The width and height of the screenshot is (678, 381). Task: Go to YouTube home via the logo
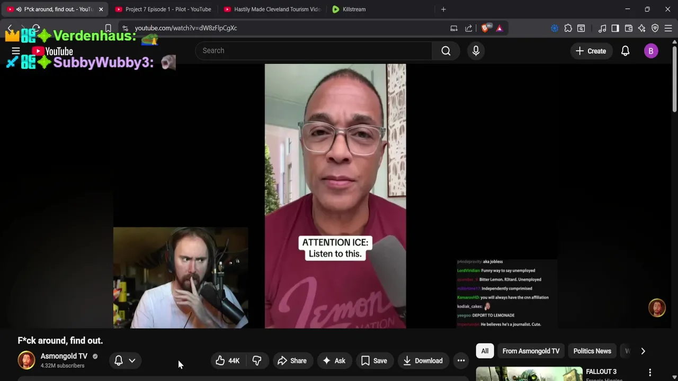point(52,51)
